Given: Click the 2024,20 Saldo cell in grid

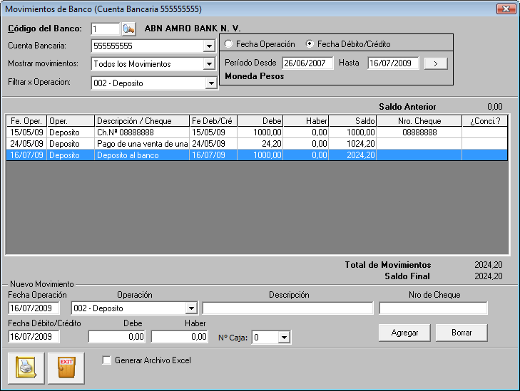Looking at the screenshot, I should click(352, 155).
